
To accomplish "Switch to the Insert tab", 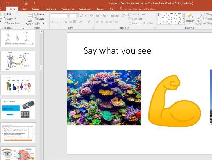I will [24, 9].
